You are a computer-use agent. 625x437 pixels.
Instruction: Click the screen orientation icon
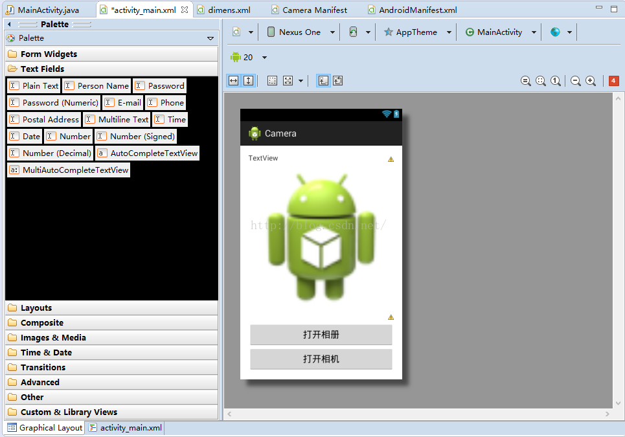click(353, 32)
